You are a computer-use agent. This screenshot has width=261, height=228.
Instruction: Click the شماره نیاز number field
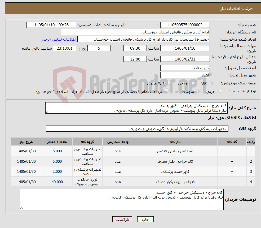[185, 25]
